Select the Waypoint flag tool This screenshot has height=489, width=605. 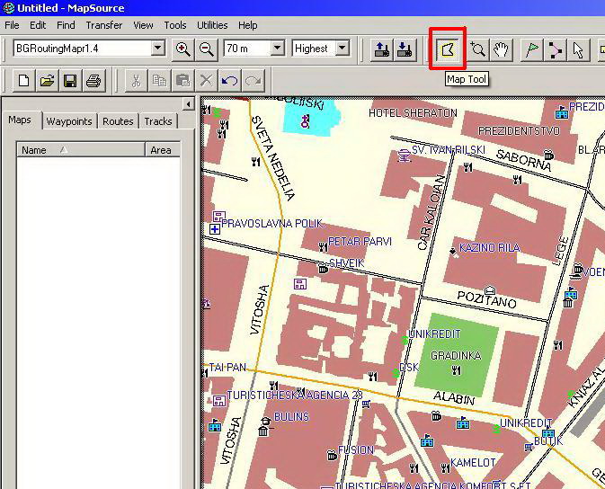click(531, 49)
